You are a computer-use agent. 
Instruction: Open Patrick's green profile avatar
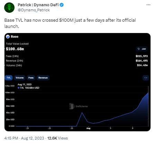9,8
